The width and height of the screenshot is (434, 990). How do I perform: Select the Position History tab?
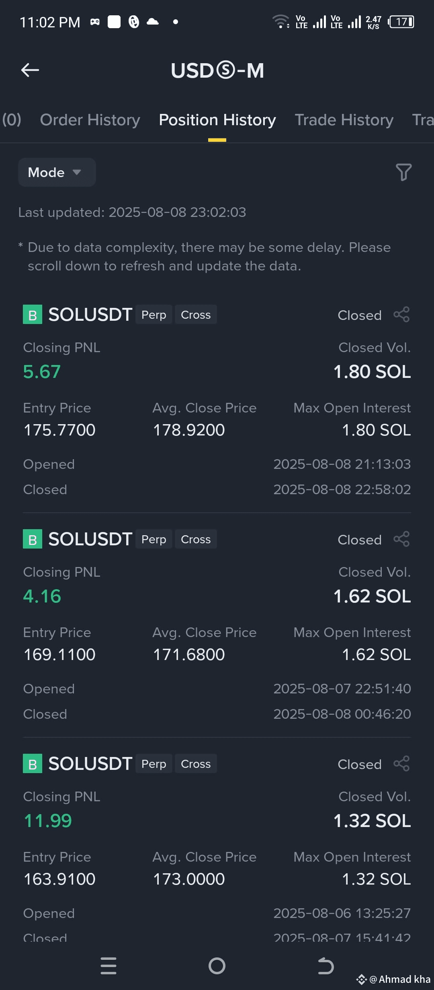[217, 120]
